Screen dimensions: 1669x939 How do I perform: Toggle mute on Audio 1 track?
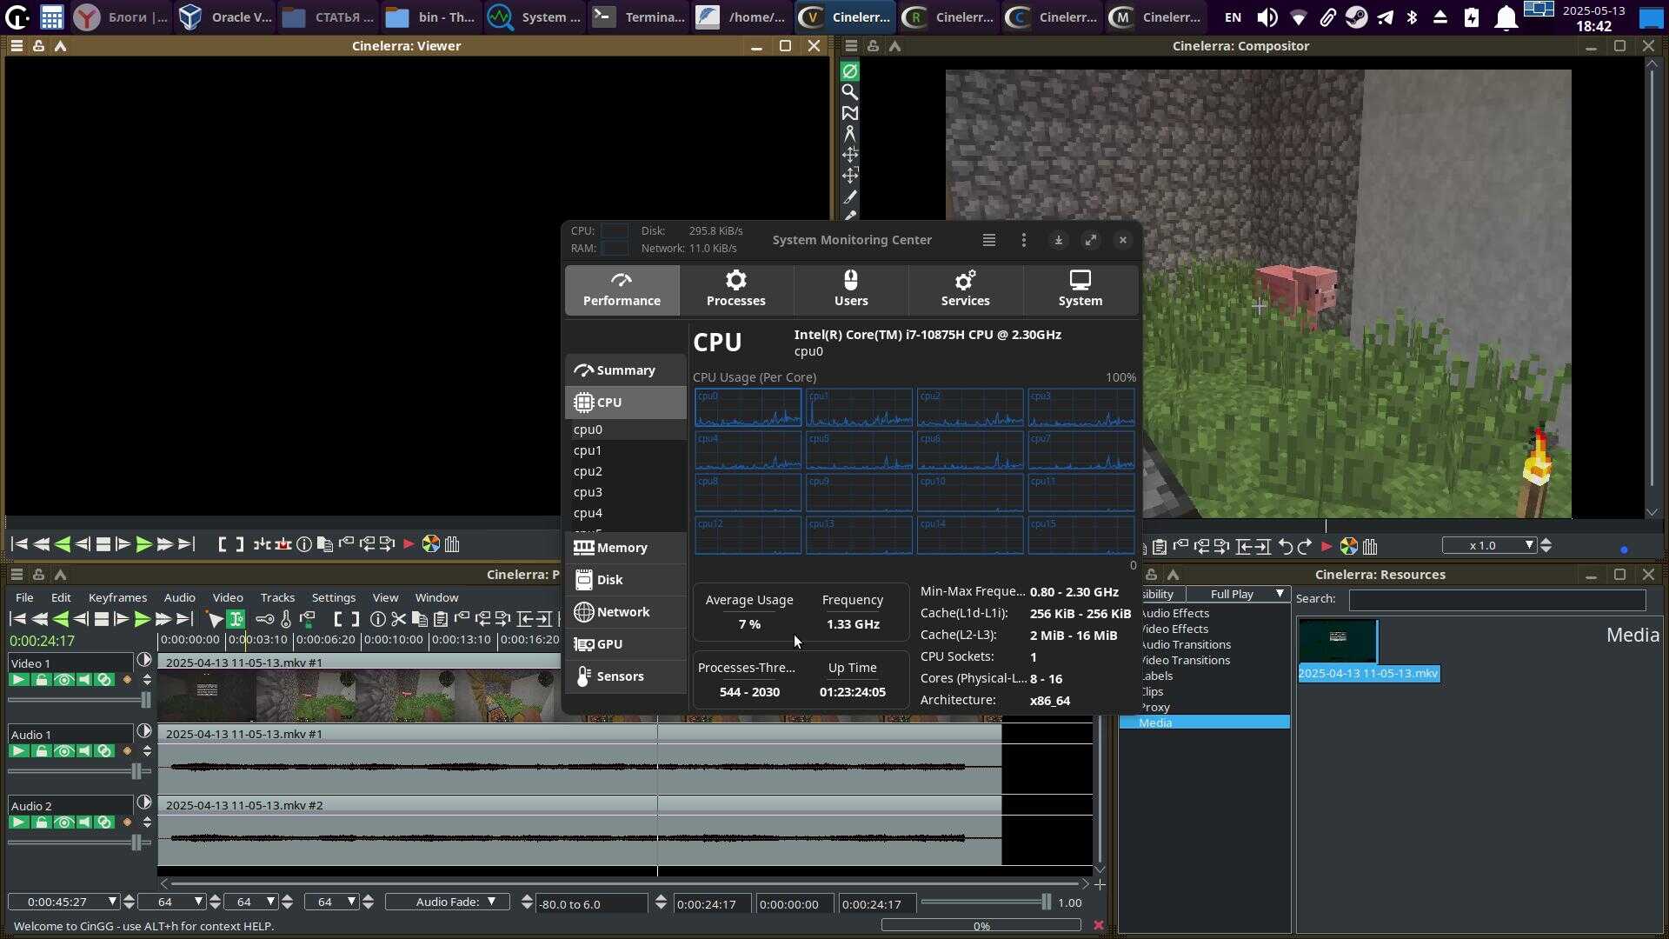(x=84, y=751)
